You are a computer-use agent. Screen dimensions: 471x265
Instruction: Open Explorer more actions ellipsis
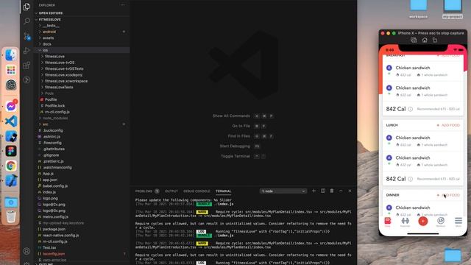point(123,5)
